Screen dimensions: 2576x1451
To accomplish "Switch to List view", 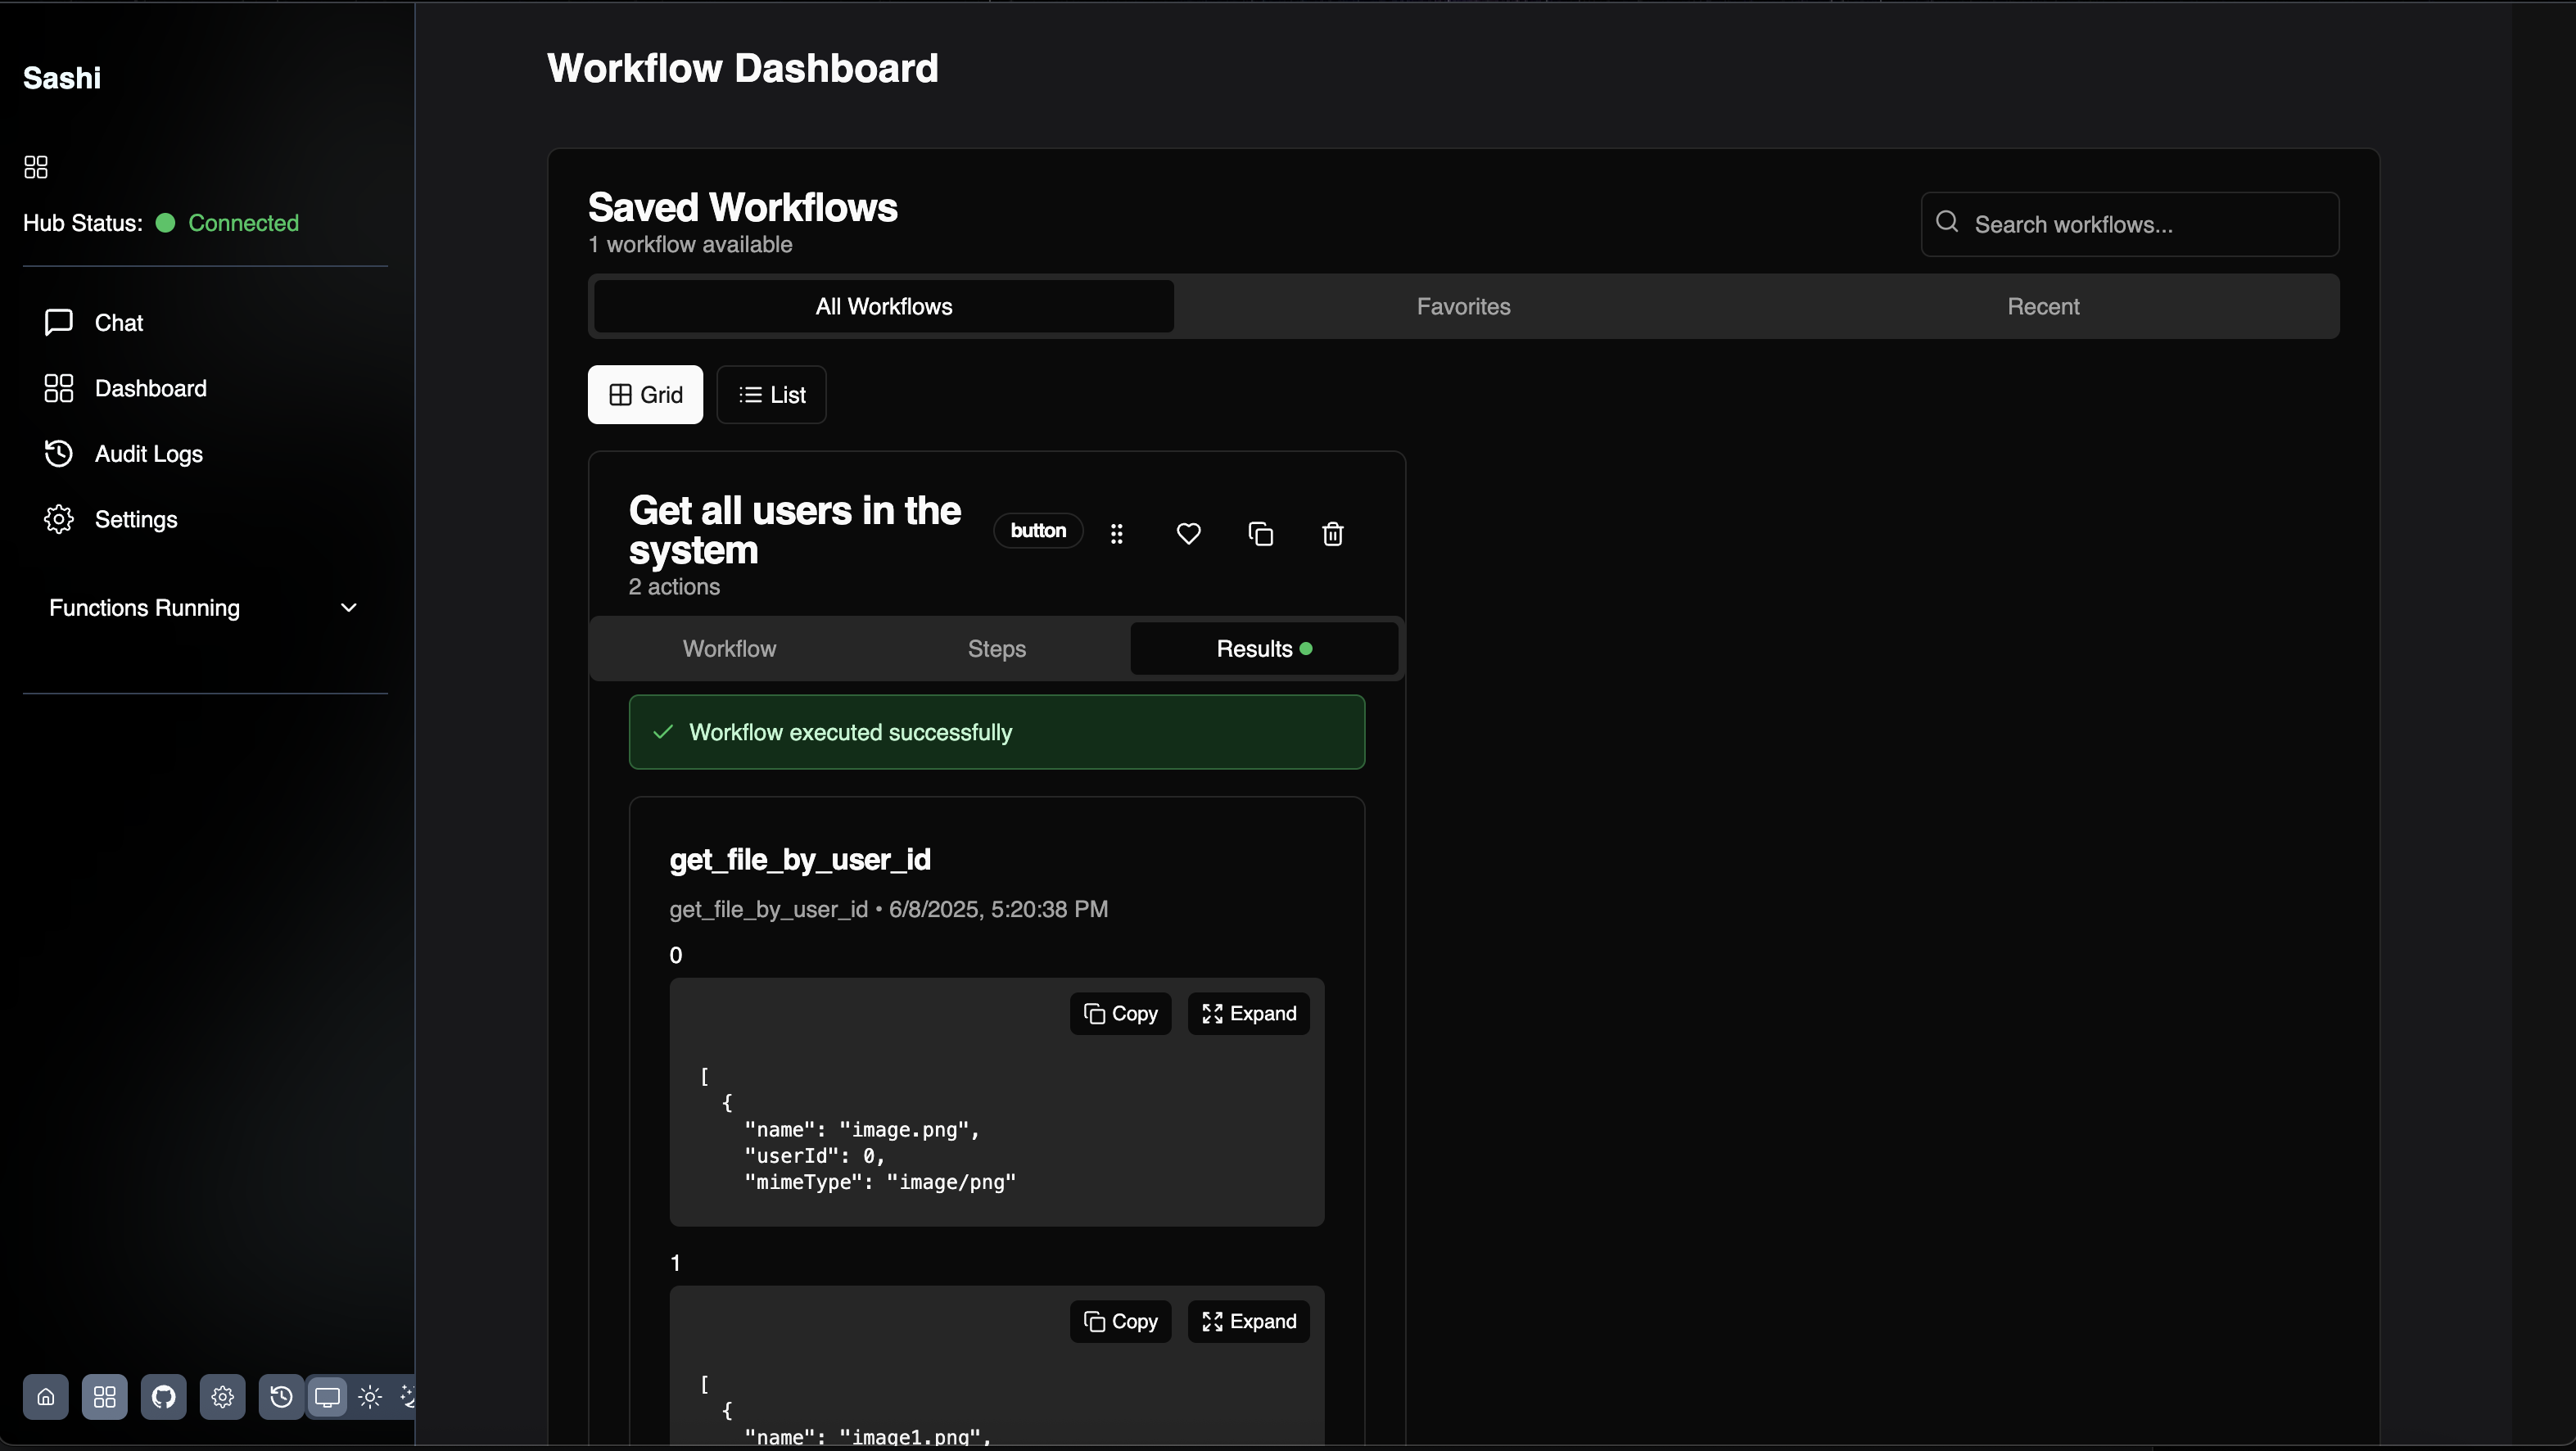I will (x=771, y=395).
